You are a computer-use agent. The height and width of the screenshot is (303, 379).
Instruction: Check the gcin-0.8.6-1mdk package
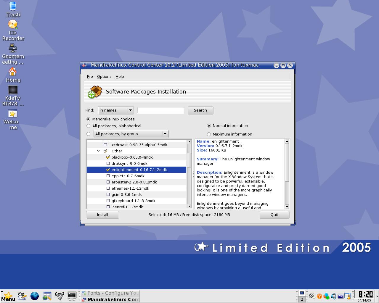click(x=108, y=194)
